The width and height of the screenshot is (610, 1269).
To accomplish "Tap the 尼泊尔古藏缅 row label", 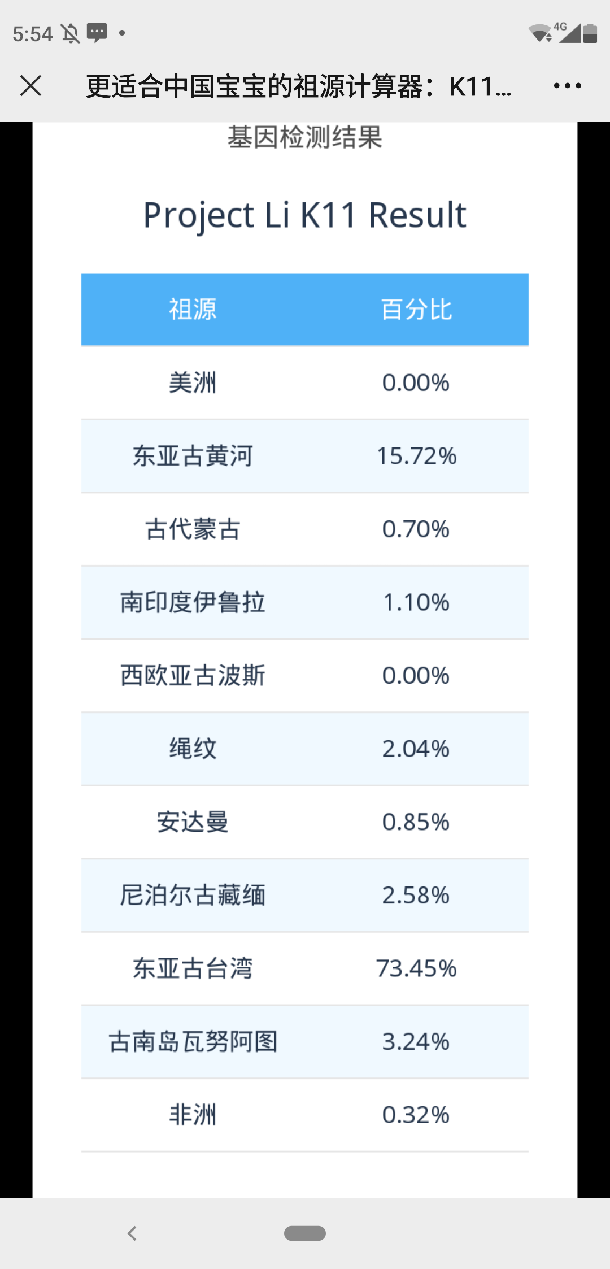I will tap(193, 895).
